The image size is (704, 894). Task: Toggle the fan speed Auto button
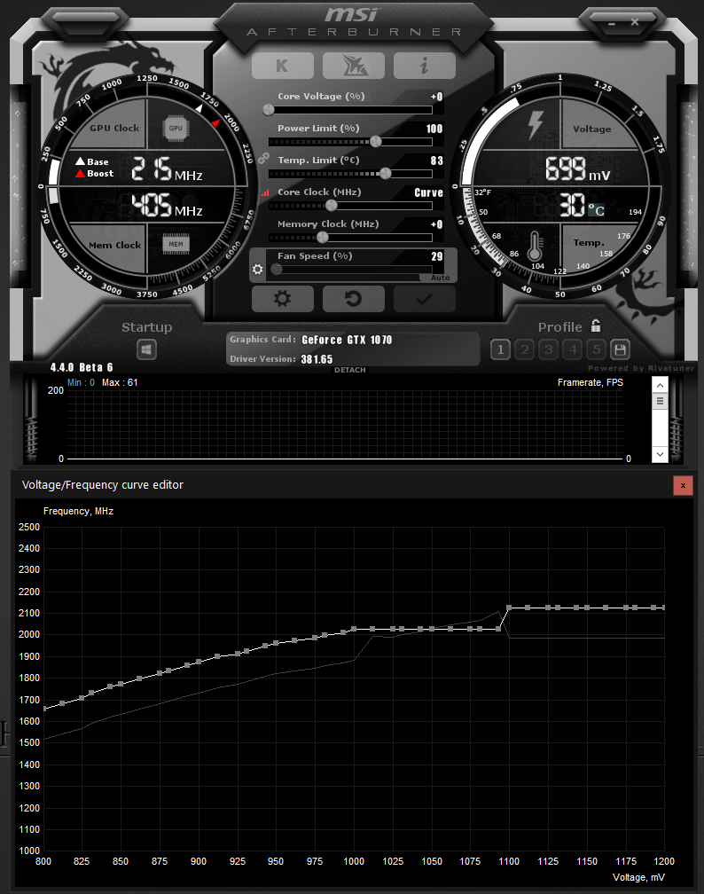pos(440,278)
